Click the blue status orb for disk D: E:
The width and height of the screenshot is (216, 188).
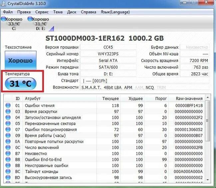[x=30, y=19]
